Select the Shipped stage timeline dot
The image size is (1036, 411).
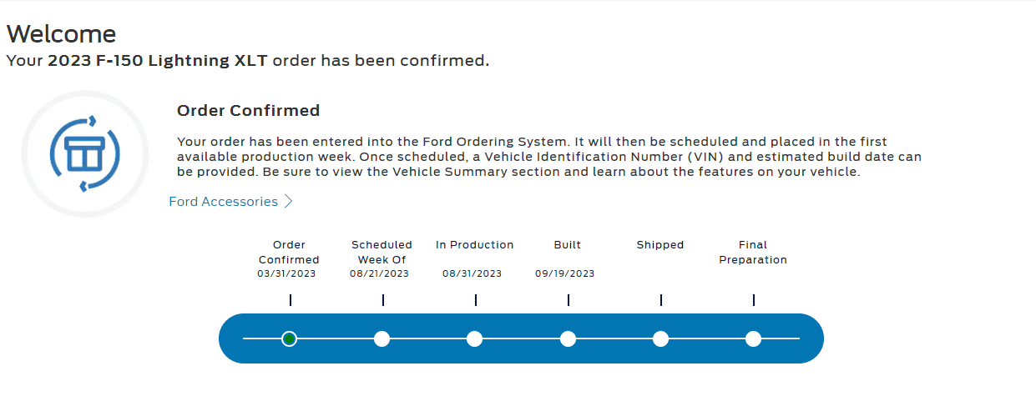coord(660,338)
